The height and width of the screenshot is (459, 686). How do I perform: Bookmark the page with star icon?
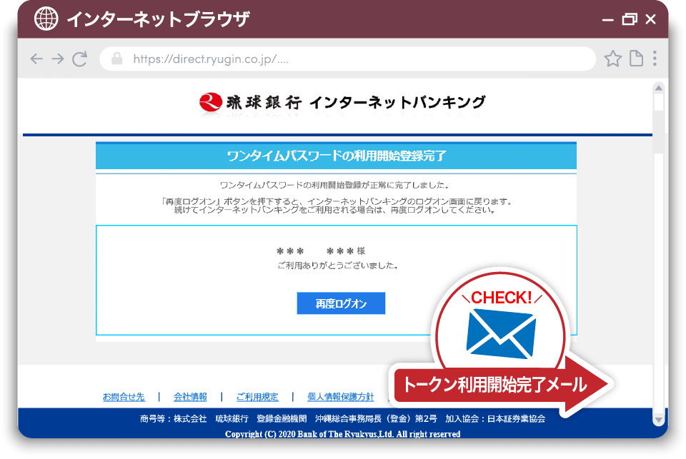pos(612,58)
